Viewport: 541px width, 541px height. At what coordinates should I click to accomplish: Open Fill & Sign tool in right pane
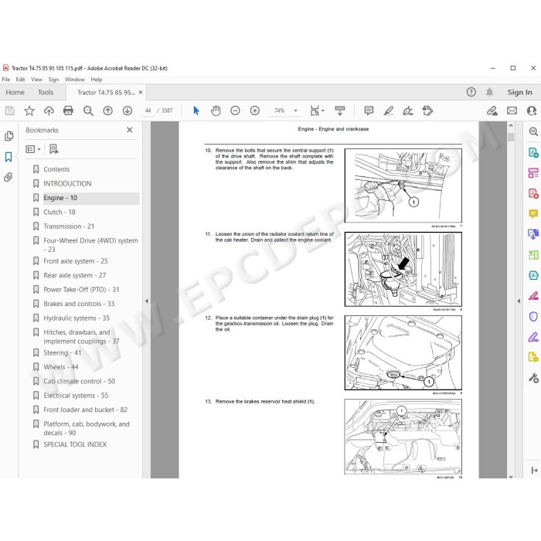coord(533,337)
